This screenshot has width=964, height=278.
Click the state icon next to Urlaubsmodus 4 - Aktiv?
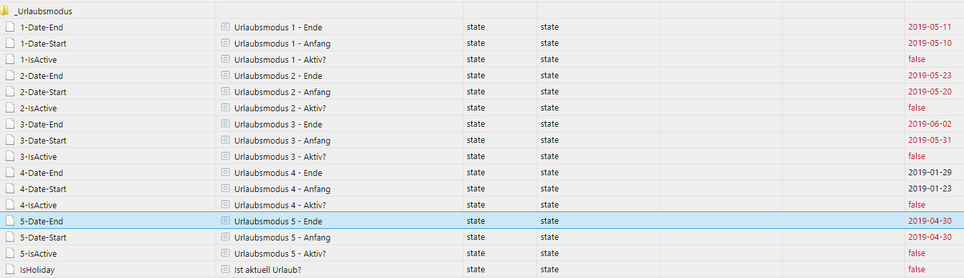pos(225,204)
